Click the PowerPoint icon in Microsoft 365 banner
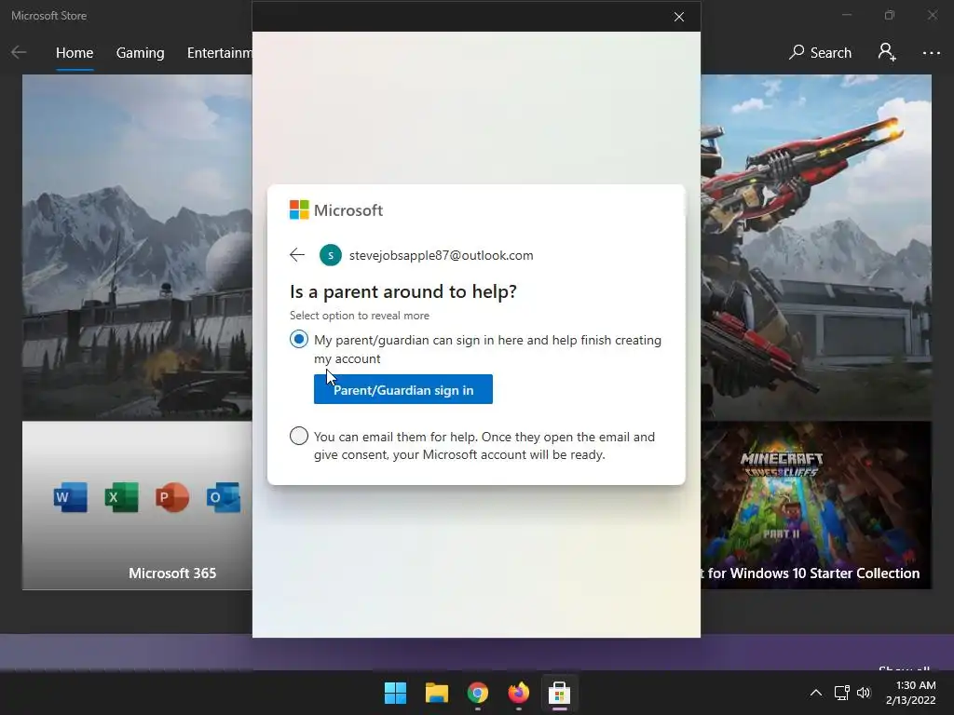The height and width of the screenshot is (715, 954). pos(172,497)
